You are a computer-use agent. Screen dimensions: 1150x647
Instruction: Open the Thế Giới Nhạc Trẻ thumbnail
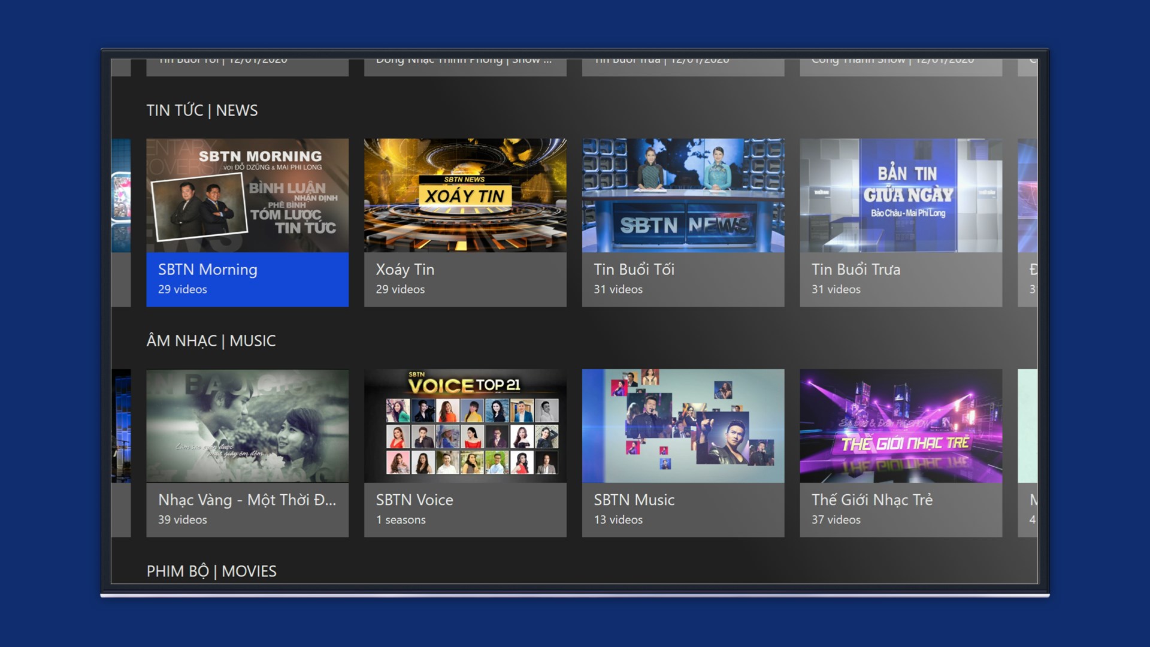click(901, 426)
